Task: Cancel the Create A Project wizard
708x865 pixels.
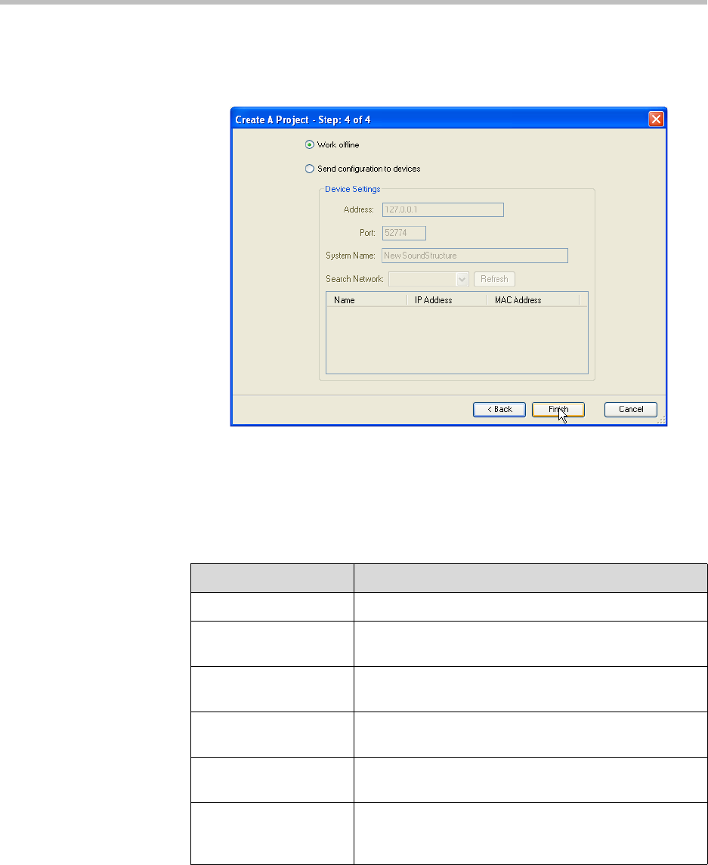Action: [631, 409]
